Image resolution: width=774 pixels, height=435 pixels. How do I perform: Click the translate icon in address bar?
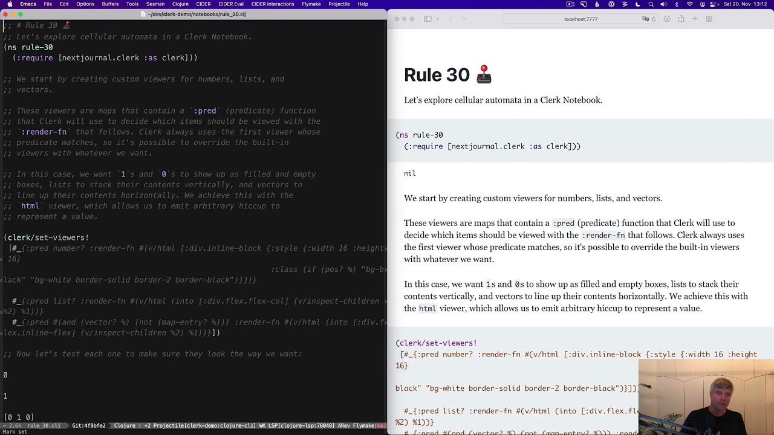pos(645,19)
